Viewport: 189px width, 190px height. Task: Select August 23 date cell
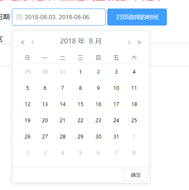(98, 121)
